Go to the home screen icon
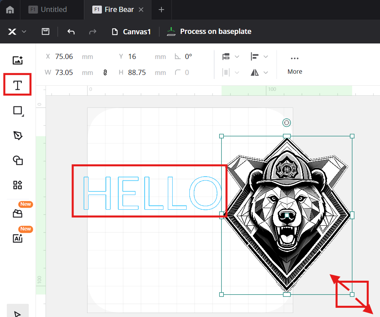 [x=10, y=10]
